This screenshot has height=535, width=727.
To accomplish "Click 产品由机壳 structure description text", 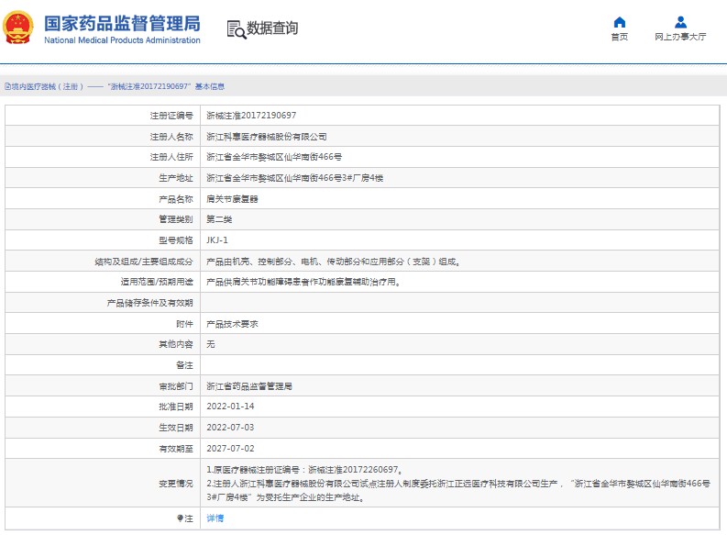I will coord(334,262).
